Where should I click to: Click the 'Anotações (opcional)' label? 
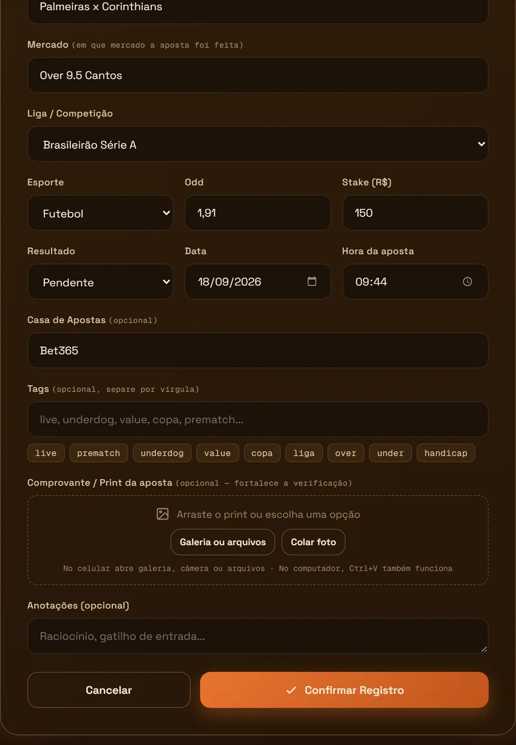click(78, 605)
